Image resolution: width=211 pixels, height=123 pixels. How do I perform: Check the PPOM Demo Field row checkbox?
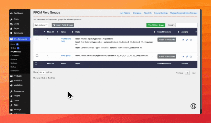pyautogui.click(x=37, y=39)
